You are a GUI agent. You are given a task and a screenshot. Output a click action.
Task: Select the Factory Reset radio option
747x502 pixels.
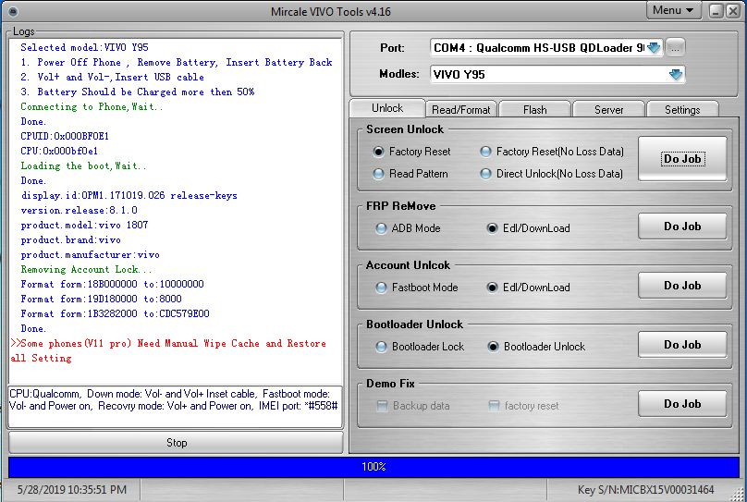click(411, 152)
